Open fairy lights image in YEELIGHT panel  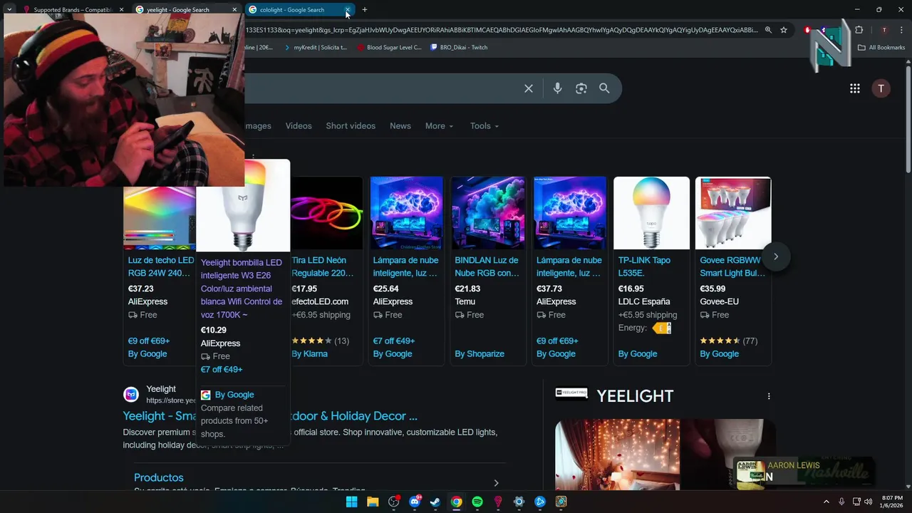617,455
